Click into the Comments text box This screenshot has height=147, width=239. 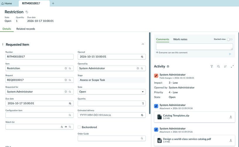click(x=194, y=47)
